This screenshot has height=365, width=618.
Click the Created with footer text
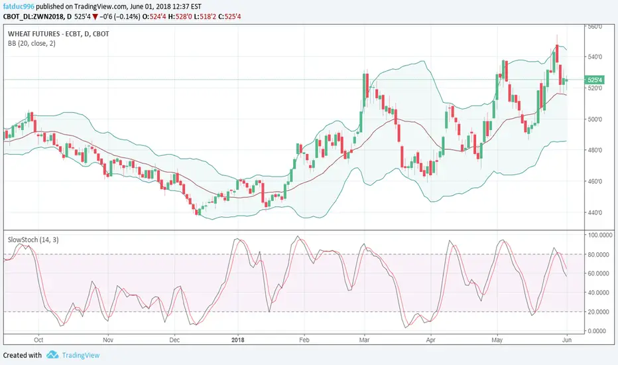[22, 355]
